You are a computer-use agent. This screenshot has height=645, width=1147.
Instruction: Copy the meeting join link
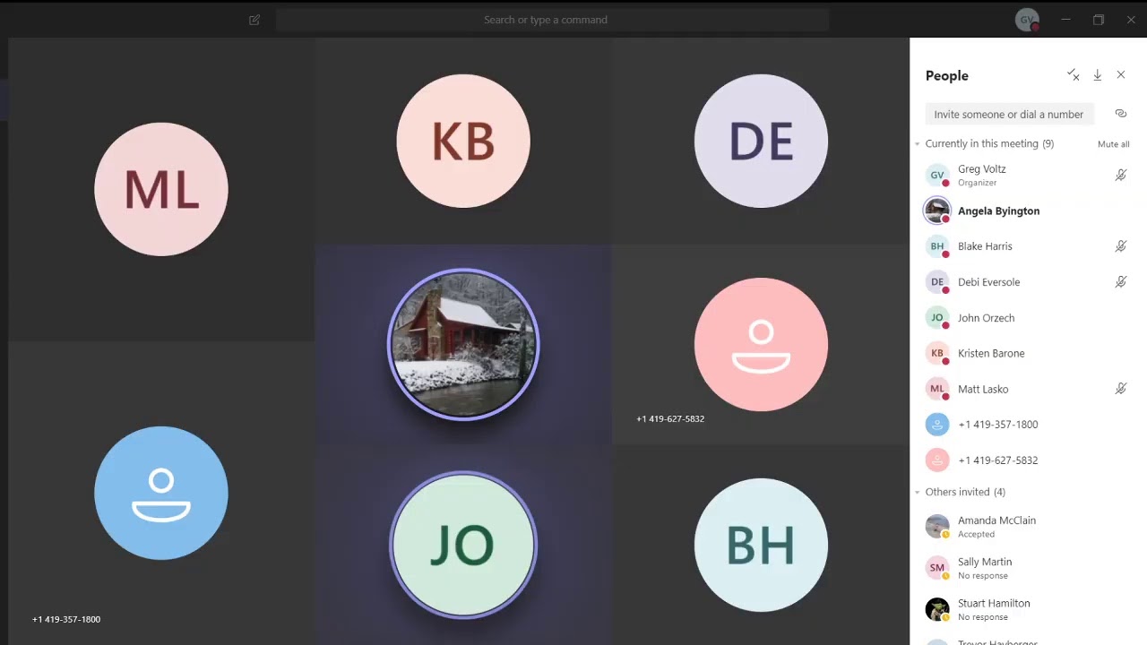click(x=1120, y=114)
